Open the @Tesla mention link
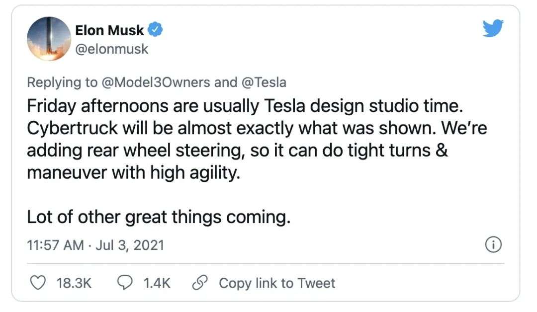The height and width of the screenshot is (312, 537). [264, 82]
